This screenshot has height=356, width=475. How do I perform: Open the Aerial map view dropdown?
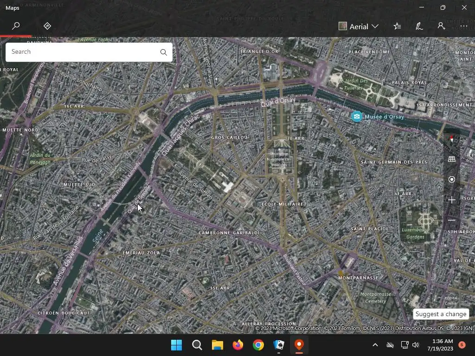coord(359,26)
